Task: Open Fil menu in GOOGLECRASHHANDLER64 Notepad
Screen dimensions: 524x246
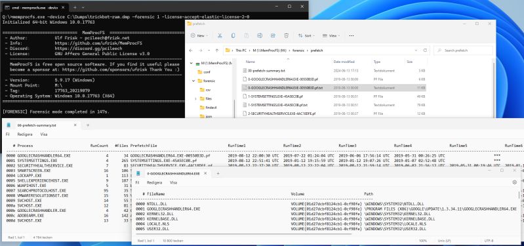Action: click(x=137, y=183)
